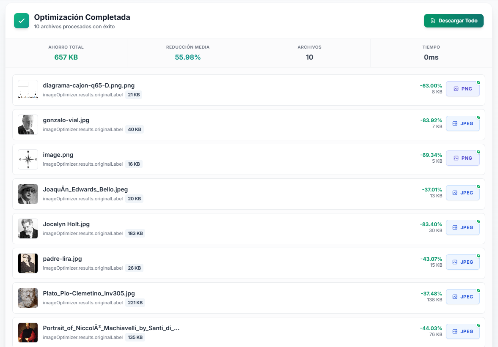Select the Jocelyn Holt thumbnail
The image size is (498, 347).
click(28, 229)
